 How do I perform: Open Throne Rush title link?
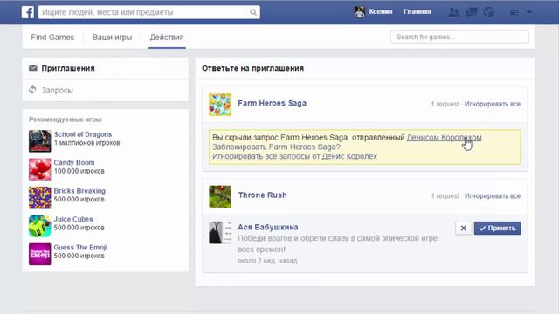pos(262,195)
